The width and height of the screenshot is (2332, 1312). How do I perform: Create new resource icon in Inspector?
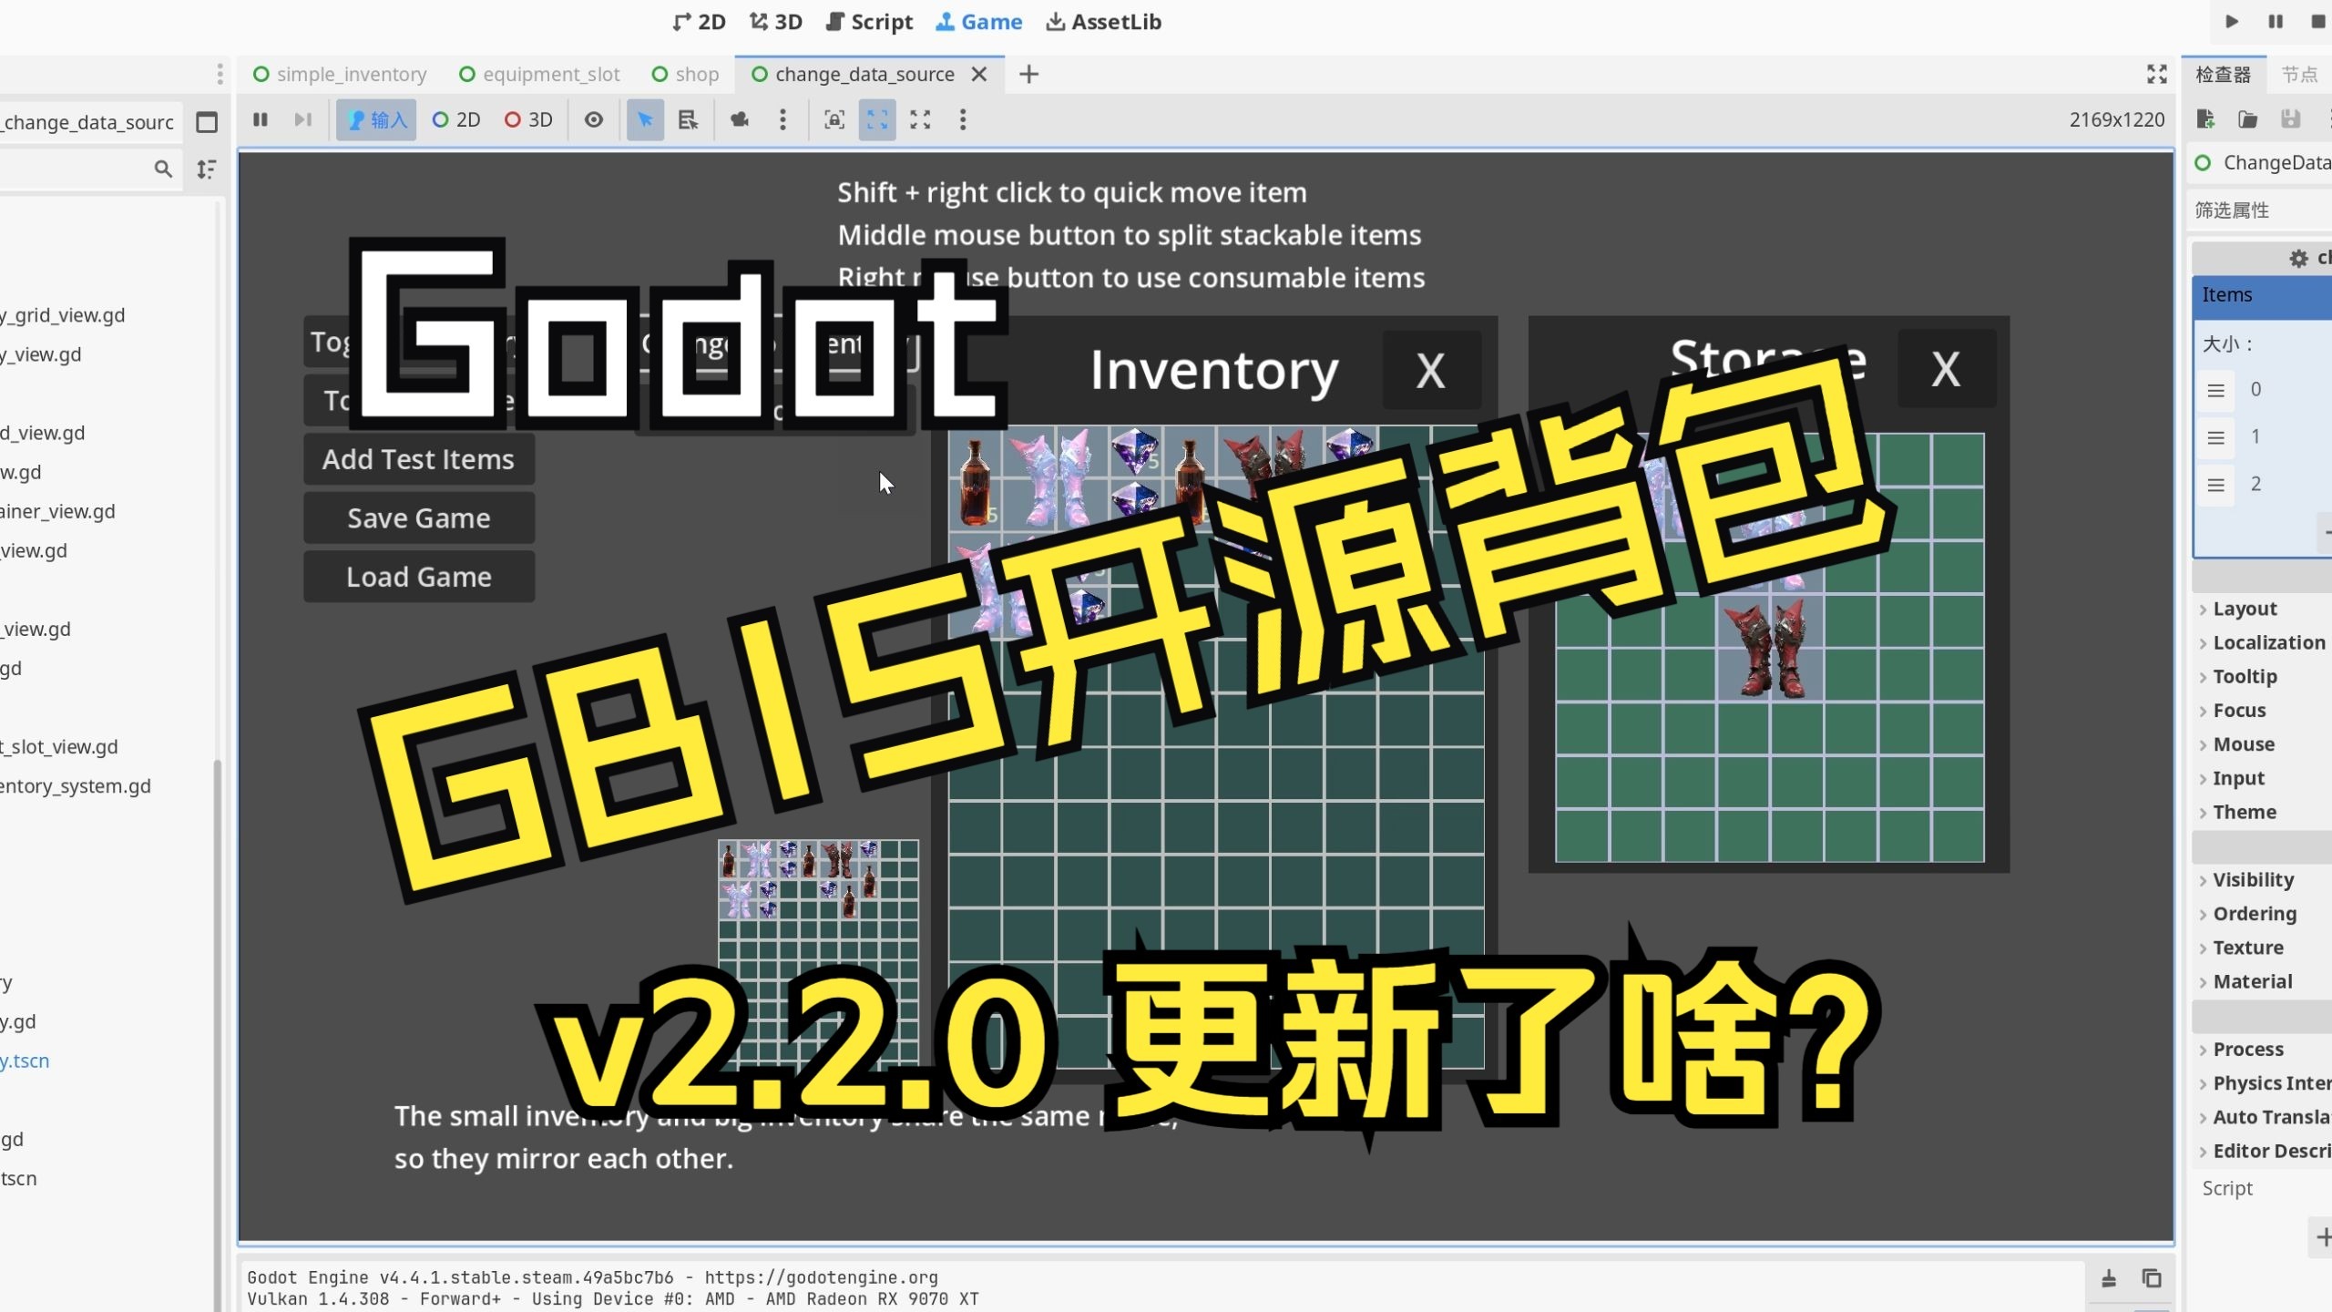point(2205,119)
